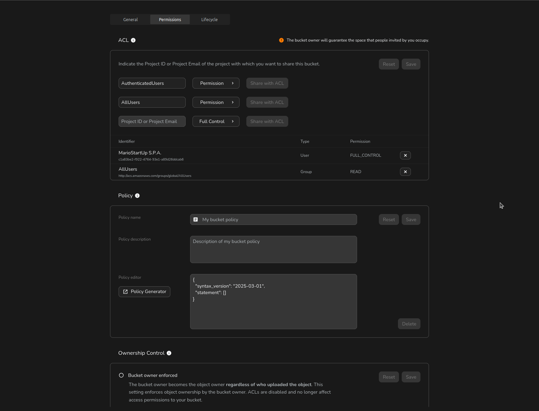Click Save in the ACL section
Screen dimensions: 539x411
(411, 64)
